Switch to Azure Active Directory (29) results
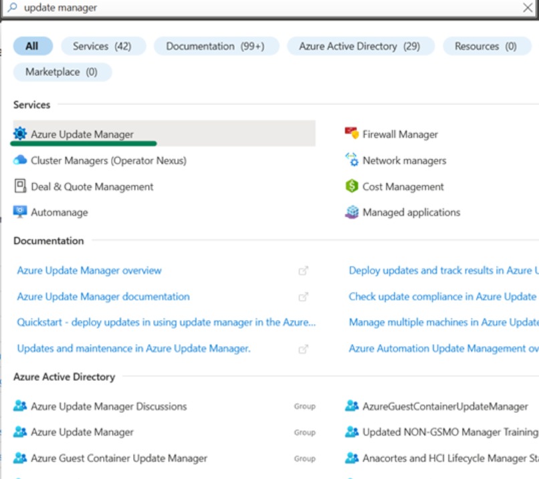This screenshot has height=479, width=539. (x=360, y=45)
